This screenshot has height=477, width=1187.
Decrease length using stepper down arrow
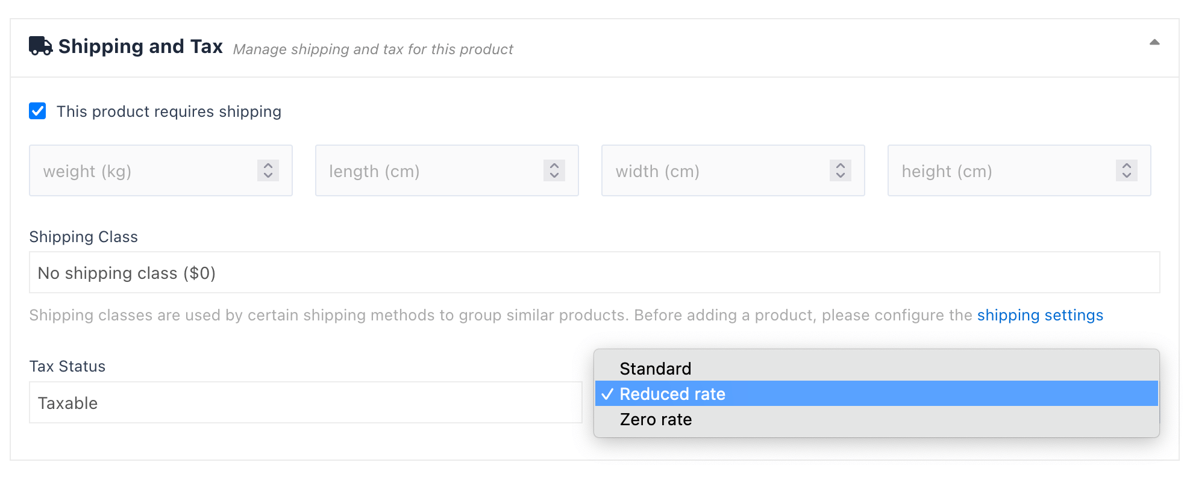tap(554, 176)
